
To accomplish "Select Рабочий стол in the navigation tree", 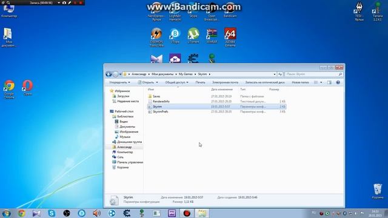I will pyautogui.click(x=124, y=111).
